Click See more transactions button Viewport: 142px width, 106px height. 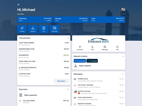pos(61,81)
